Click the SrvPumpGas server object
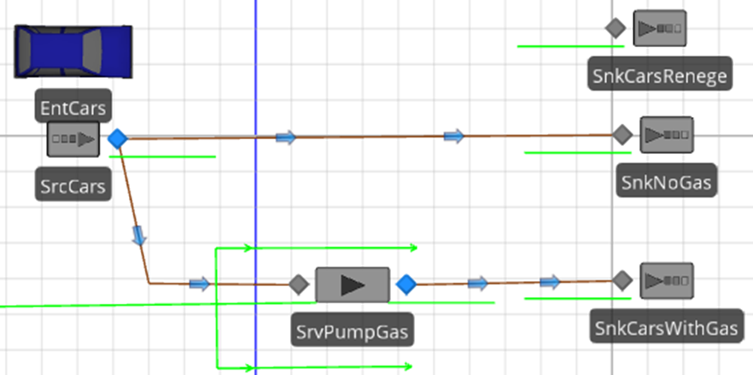This screenshot has width=753, height=375. tap(353, 285)
